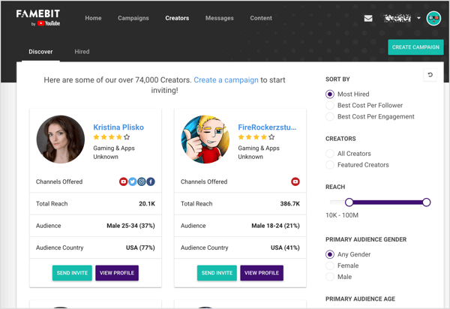450x309 pixels.
Task: Send invite to FireRockerzstu
Action: [217, 273]
